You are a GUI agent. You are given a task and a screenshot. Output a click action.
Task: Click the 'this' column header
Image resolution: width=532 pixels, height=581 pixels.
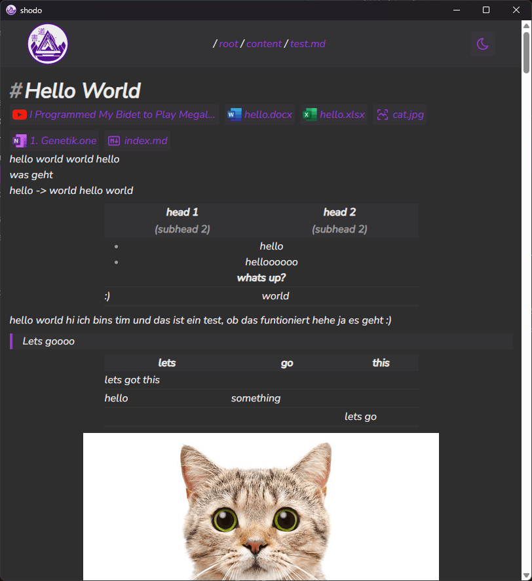click(x=381, y=363)
